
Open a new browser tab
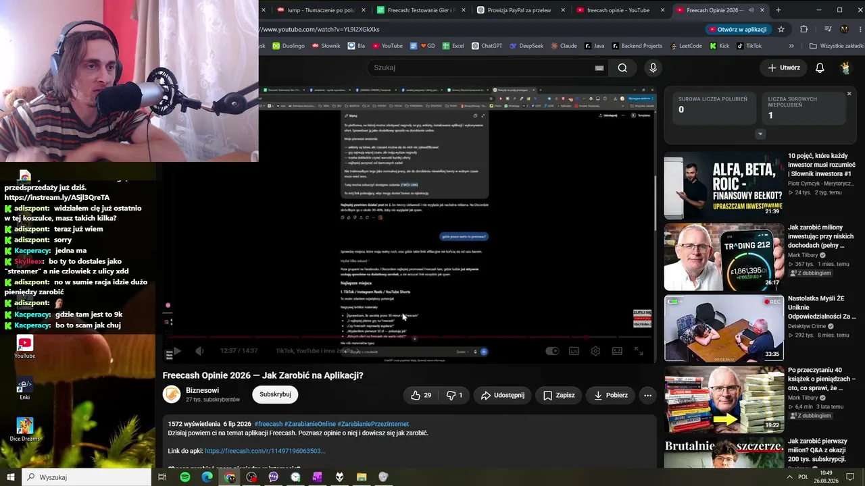click(778, 10)
